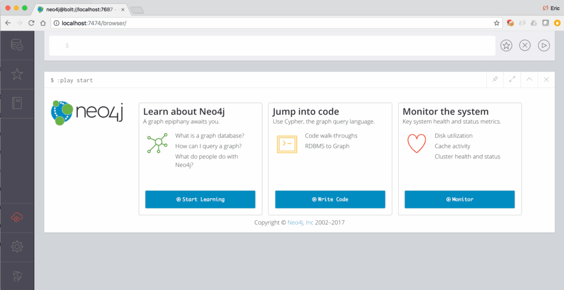This screenshot has height=290, width=564.
Task: Open the About Neo4j icon in sidebar
Action: (x=17, y=276)
